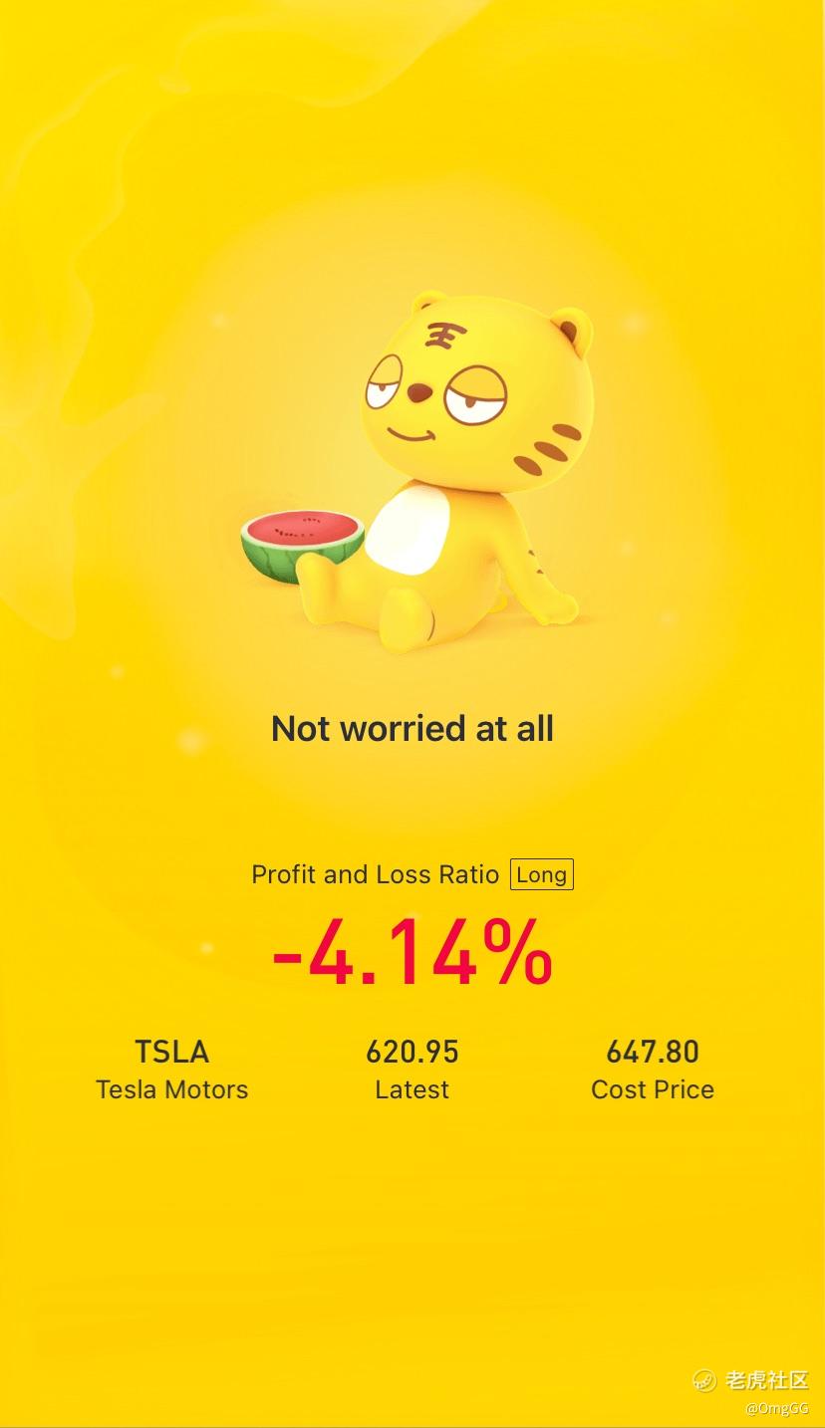The width and height of the screenshot is (825, 1428).
Task: Click the Cost Price label
Action: coord(653,1089)
